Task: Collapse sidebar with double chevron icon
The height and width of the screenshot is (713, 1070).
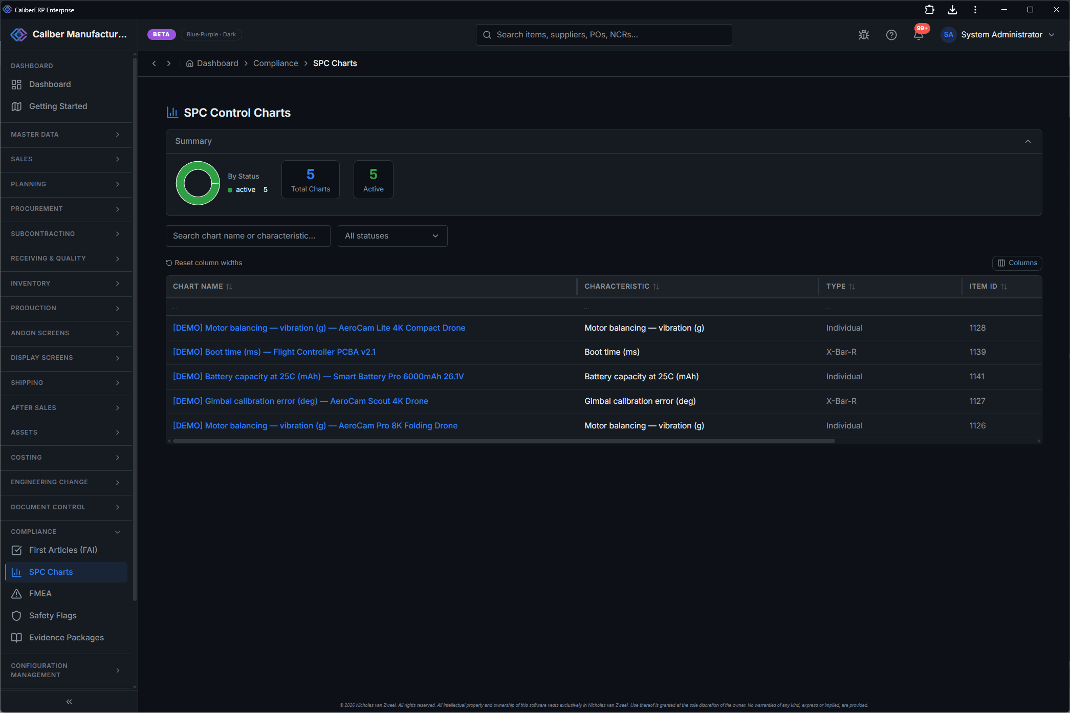Action: tap(69, 702)
